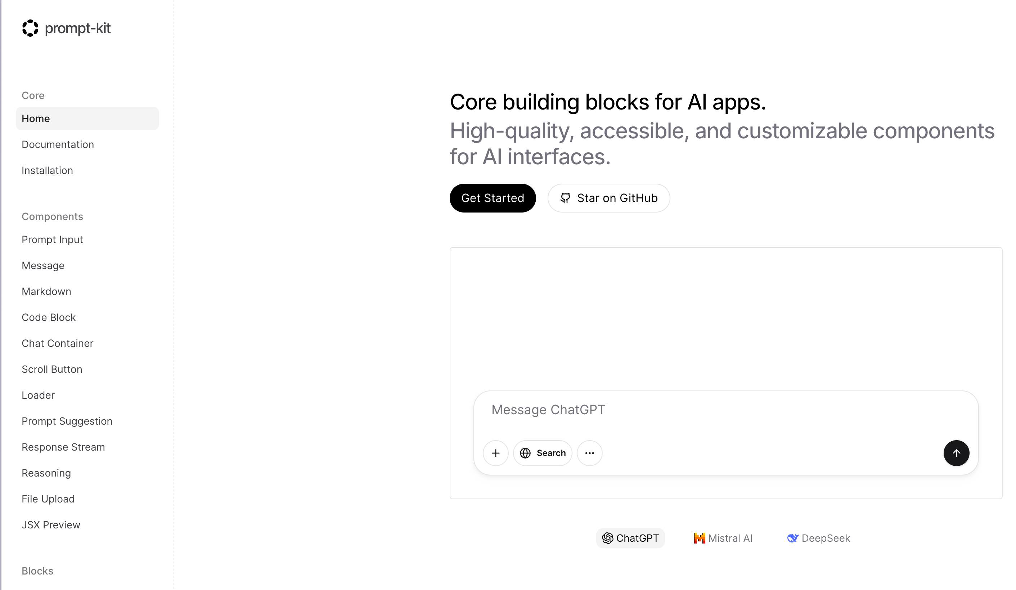Open the File Upload component page
This screenshot has width=1016, height=590.
pyautogui.click(x=48, y=499)
